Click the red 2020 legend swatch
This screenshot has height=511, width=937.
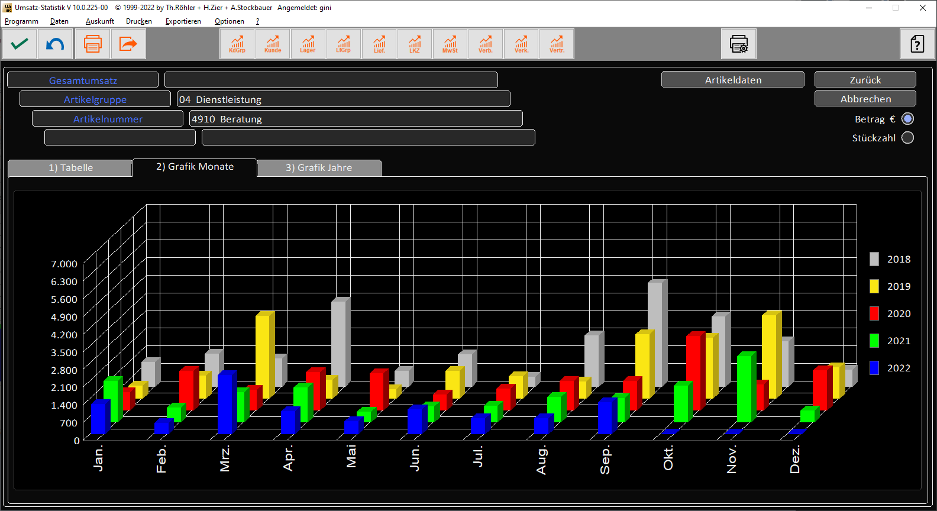(874, 313)
